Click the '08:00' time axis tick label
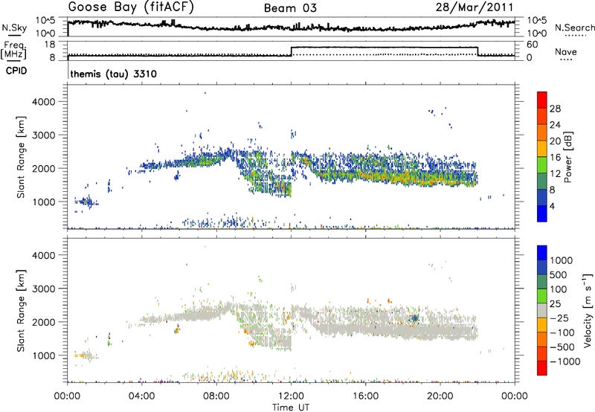This screenshot has width=595, height=412. click(216, 396)
